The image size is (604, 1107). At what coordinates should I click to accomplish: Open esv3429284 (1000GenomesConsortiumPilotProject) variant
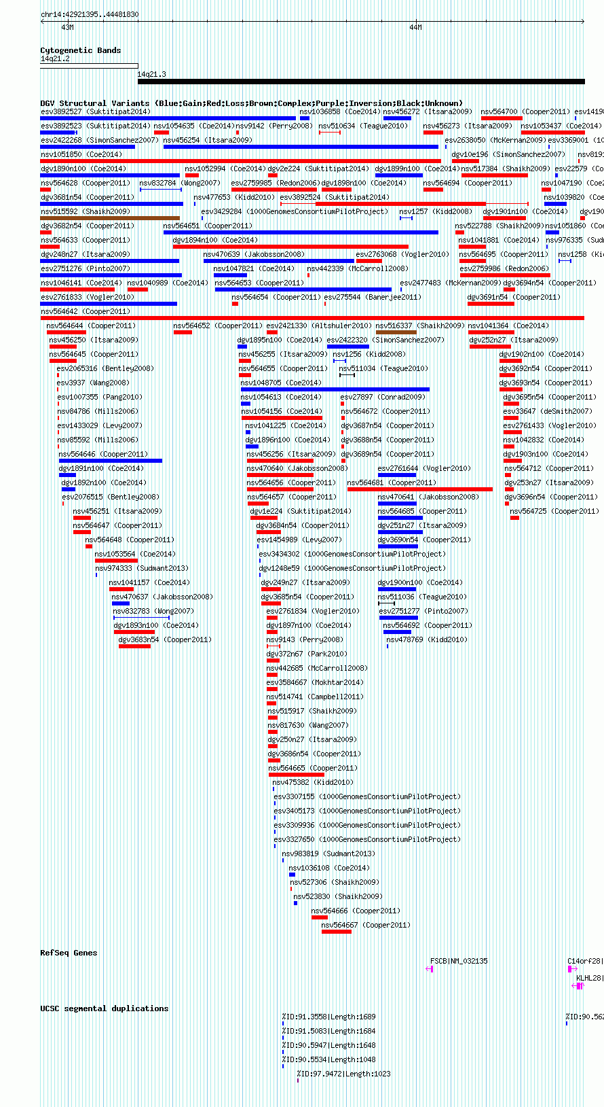(x=295, y=211)
